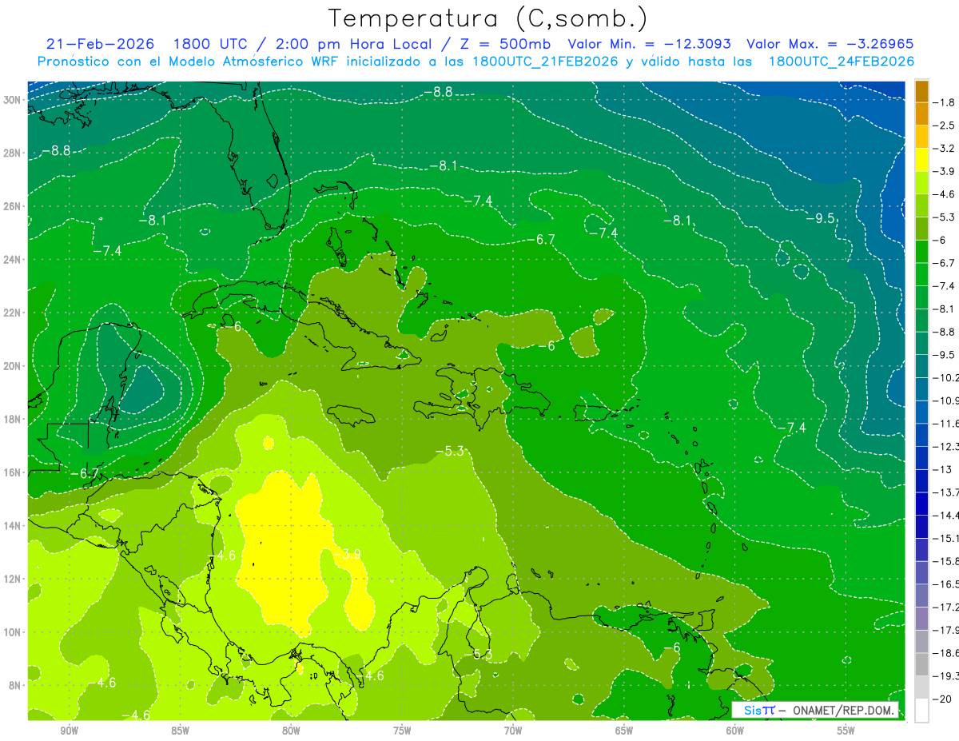The width and height of the screenshot is (959, 741).
Task: Click the "Valor Max. = -3.26965" text
Action: click(830, 44)
